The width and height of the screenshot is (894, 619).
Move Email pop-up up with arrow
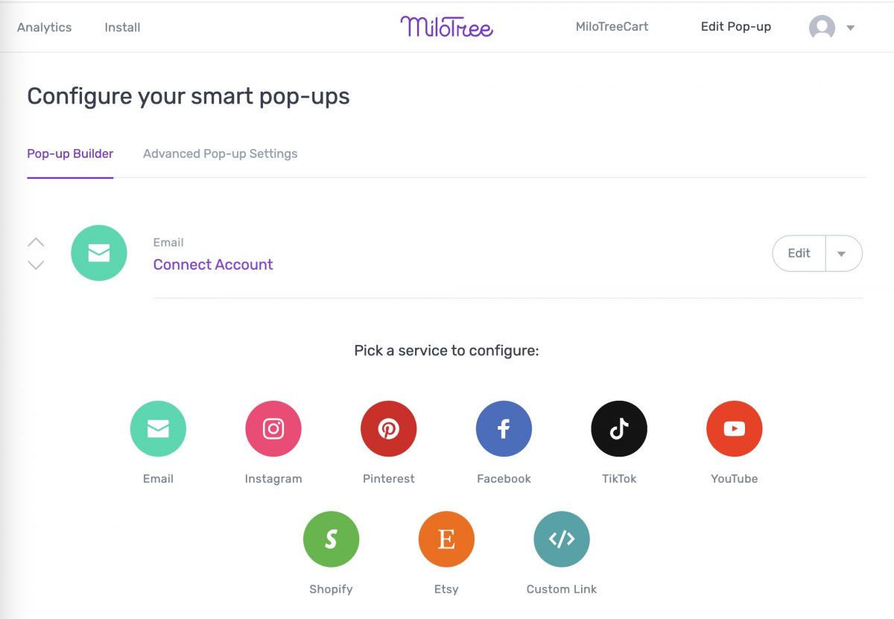(x=36, y=242)
